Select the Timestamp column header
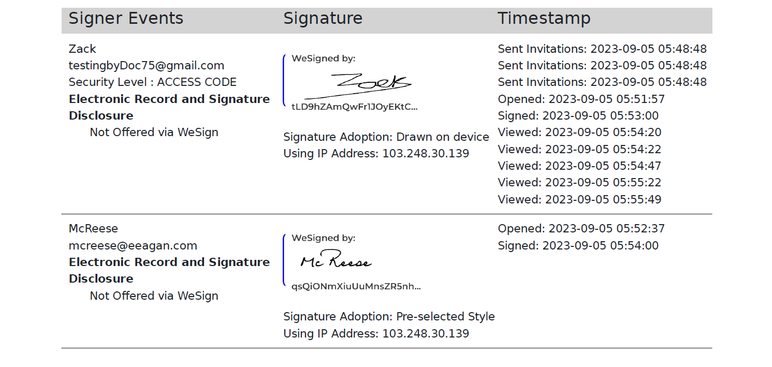This screenshot has height=367, width=772. pos(544,19)
